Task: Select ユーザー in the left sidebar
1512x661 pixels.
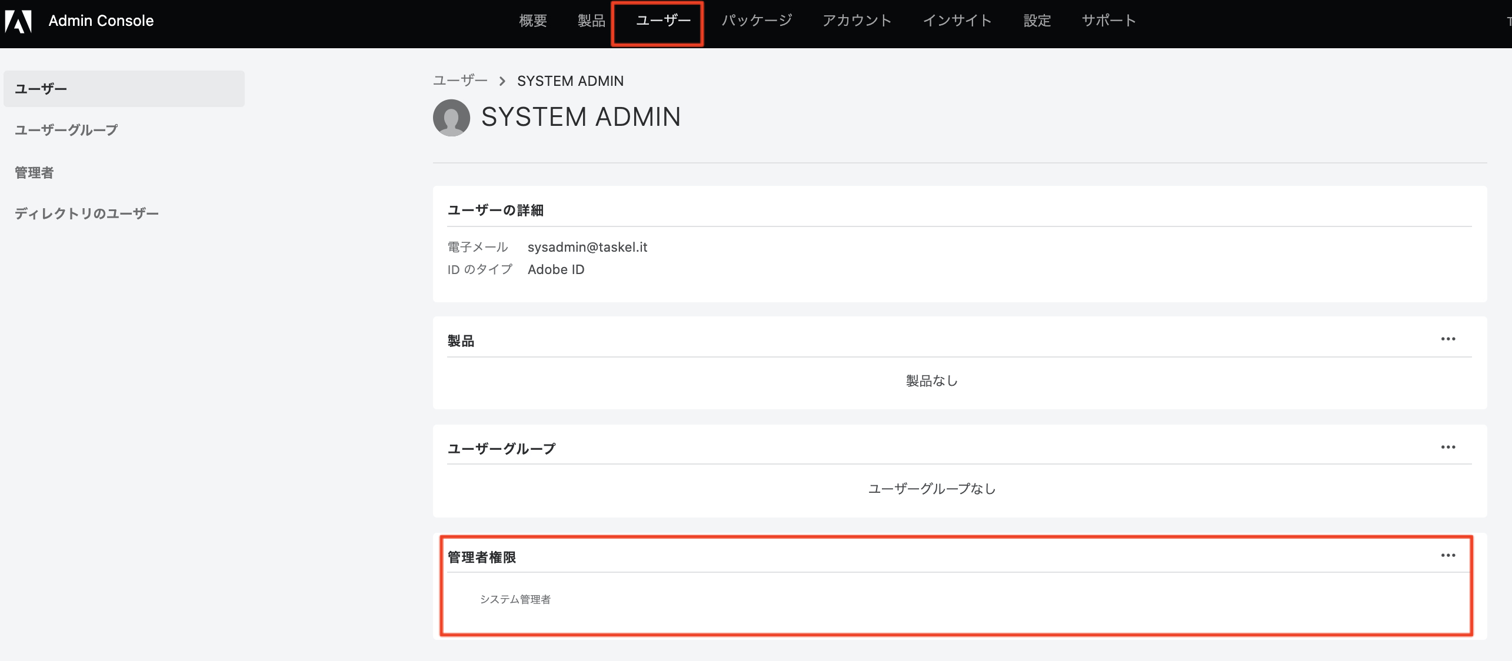Action: pos(41,89)
